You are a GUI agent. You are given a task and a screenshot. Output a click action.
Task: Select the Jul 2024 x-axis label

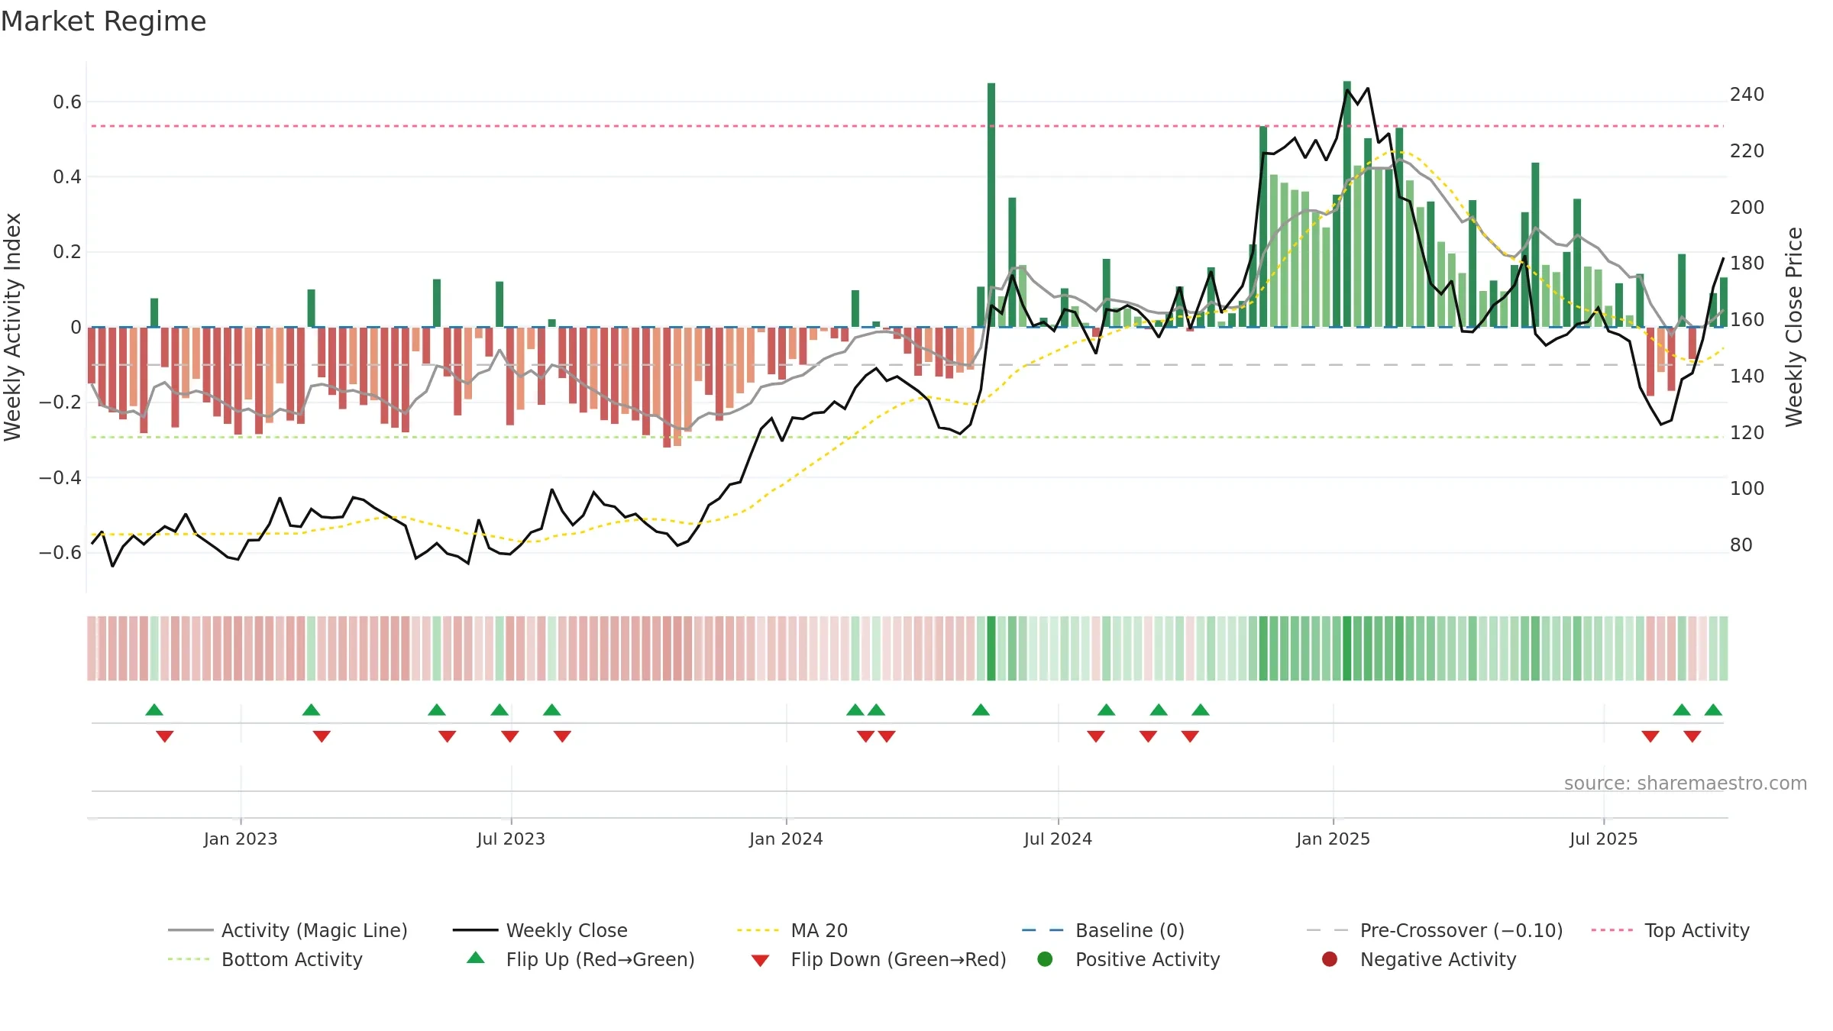pos(1058,839)
